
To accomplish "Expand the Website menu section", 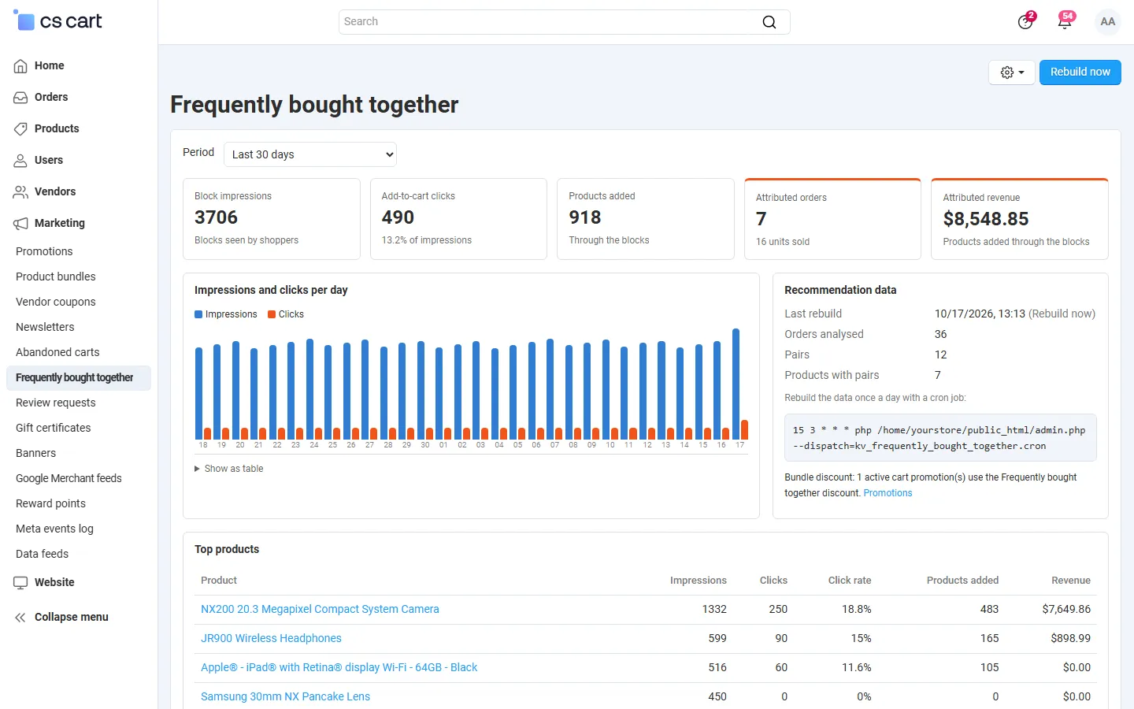I will pyautogui.click(x=54, y=582).
